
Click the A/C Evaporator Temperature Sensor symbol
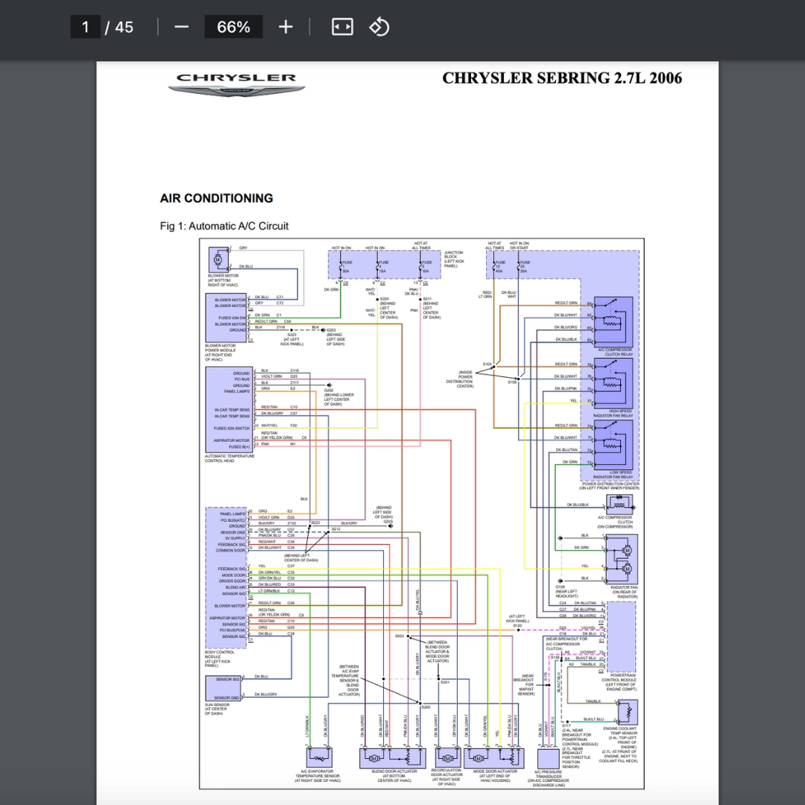point(319,758)
